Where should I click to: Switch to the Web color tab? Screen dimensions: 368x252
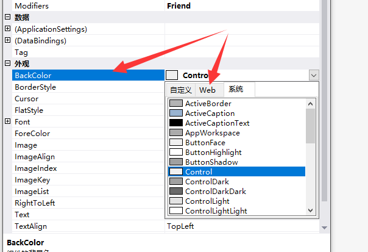point(207,90)
